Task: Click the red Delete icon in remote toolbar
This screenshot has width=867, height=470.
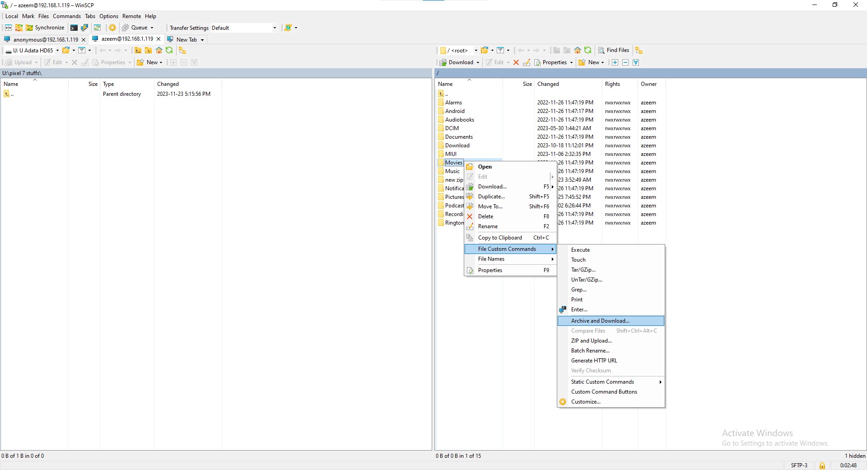Action: (x=516, y=62)
